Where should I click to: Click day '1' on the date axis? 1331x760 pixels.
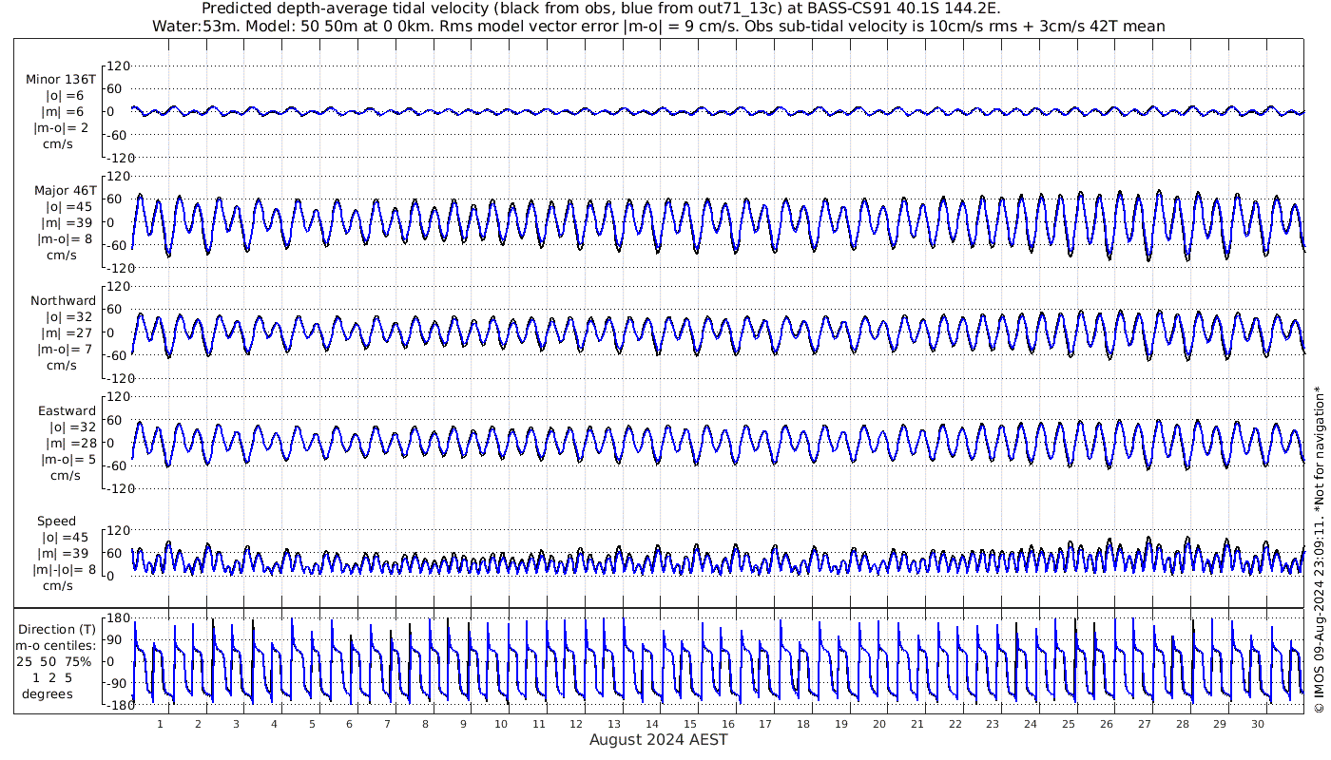point(161,725)
